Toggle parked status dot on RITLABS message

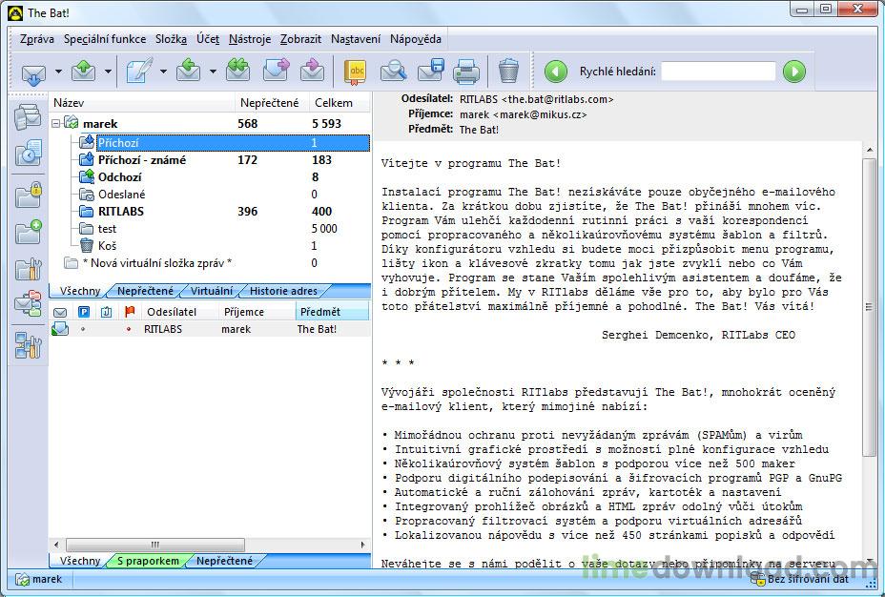click(x=83, y=329)
